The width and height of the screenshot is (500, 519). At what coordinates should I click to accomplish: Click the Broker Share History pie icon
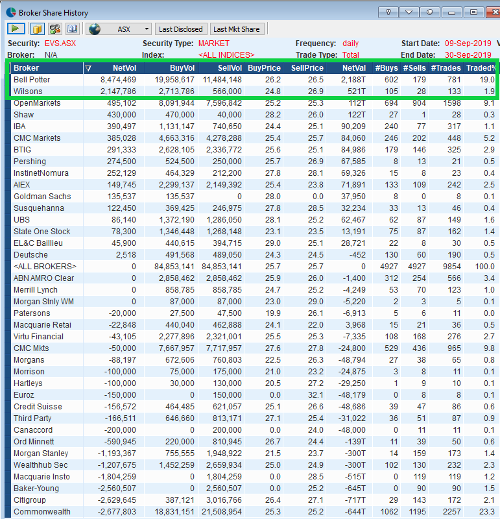pos(11,12)
